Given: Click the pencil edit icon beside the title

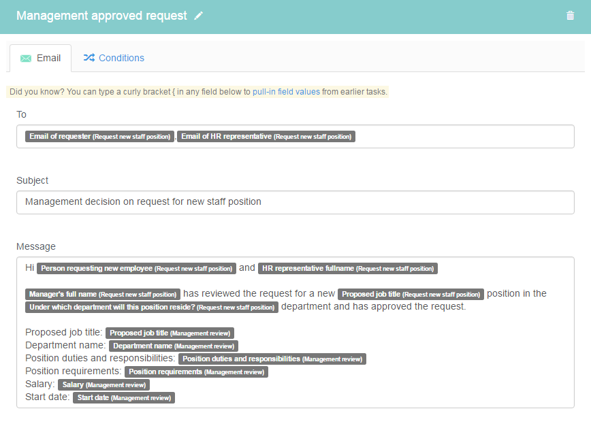Looking at the screenshot, I should coord(199,16).
